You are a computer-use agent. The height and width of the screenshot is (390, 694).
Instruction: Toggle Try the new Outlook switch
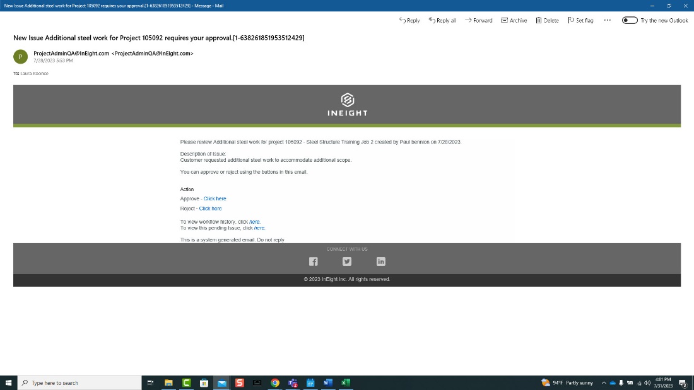pos(630,20)
